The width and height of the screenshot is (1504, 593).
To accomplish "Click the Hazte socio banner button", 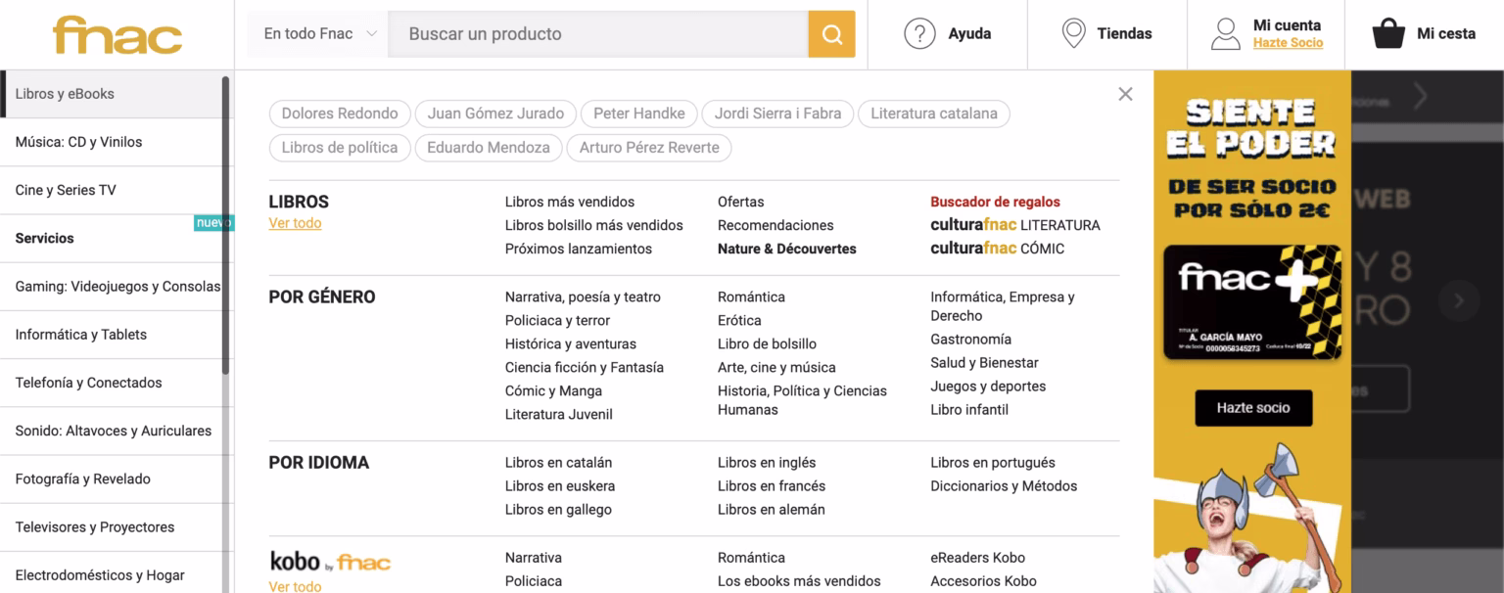I will pyautogui.click(x=1253, y=407).
